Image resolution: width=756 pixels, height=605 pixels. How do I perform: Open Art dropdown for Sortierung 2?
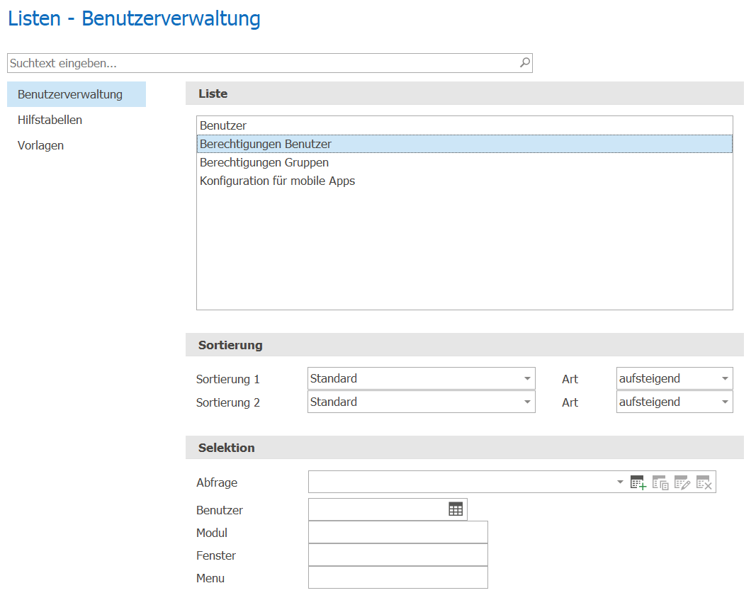[675, 402]
